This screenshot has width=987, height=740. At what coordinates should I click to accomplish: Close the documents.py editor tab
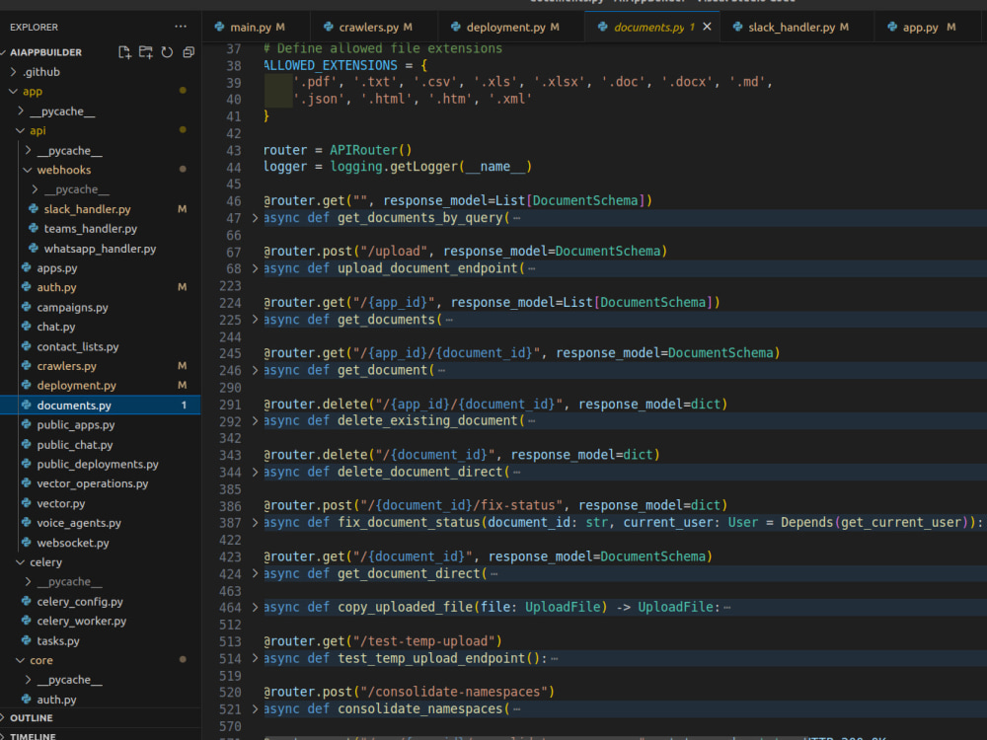[x=707, y=27]
